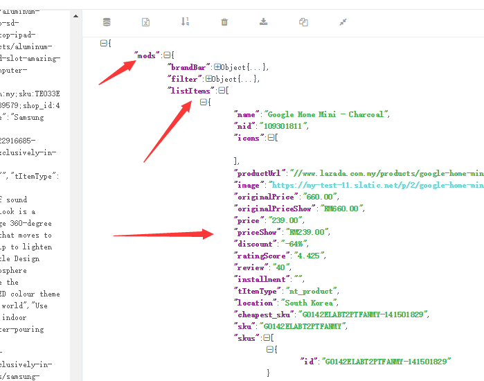The image size is (484, 381).
Task: Click the "icons" key text
Action: tap(249, 138)
